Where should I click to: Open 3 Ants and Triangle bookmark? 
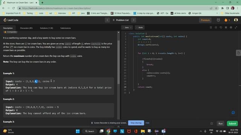[x=98, y=13]
